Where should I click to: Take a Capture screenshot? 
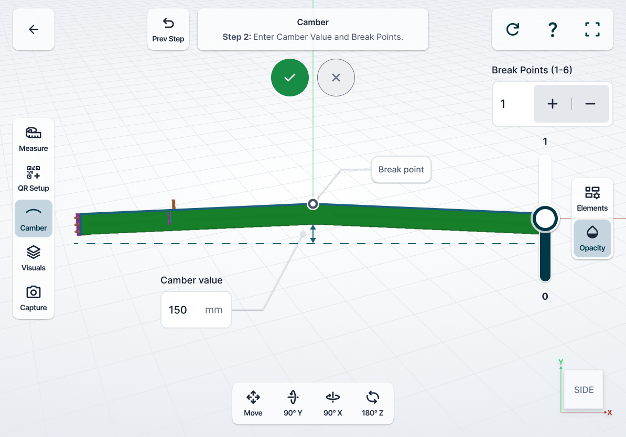34,299
